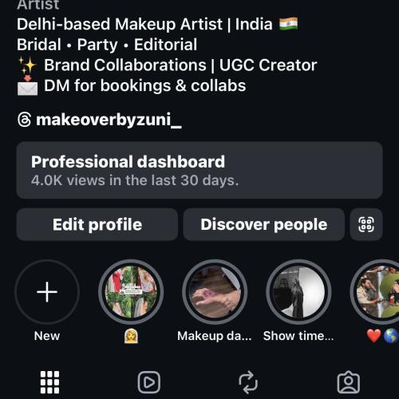
Task: Tap the India flag emoji in bio
Action: [288, 24]
